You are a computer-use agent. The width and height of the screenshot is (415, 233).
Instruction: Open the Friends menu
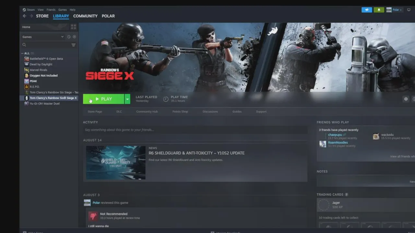(x=51, y=10)
